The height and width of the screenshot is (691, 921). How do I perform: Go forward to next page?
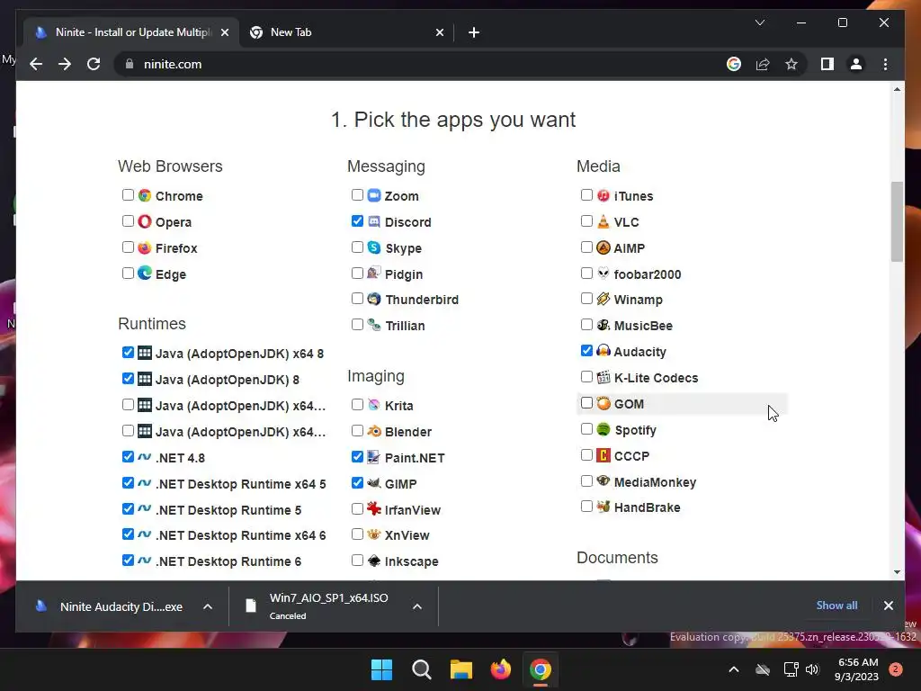(x=65, y=64)
